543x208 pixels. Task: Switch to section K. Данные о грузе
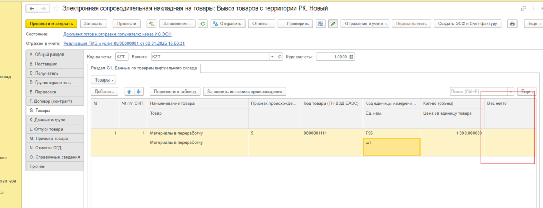click(x=55, y=120)
